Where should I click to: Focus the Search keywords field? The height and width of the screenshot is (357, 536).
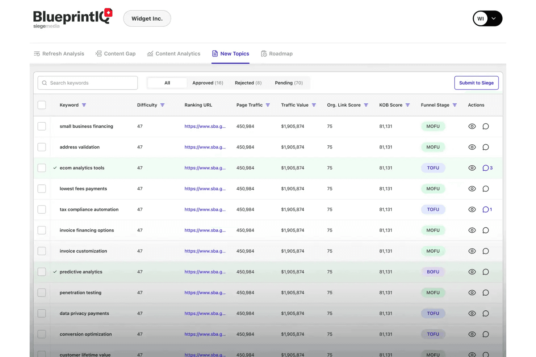click(x=88, y=83)
